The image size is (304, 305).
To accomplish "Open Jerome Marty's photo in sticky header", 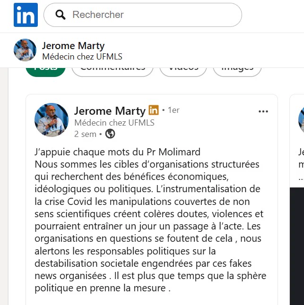I will click(25, 50).
